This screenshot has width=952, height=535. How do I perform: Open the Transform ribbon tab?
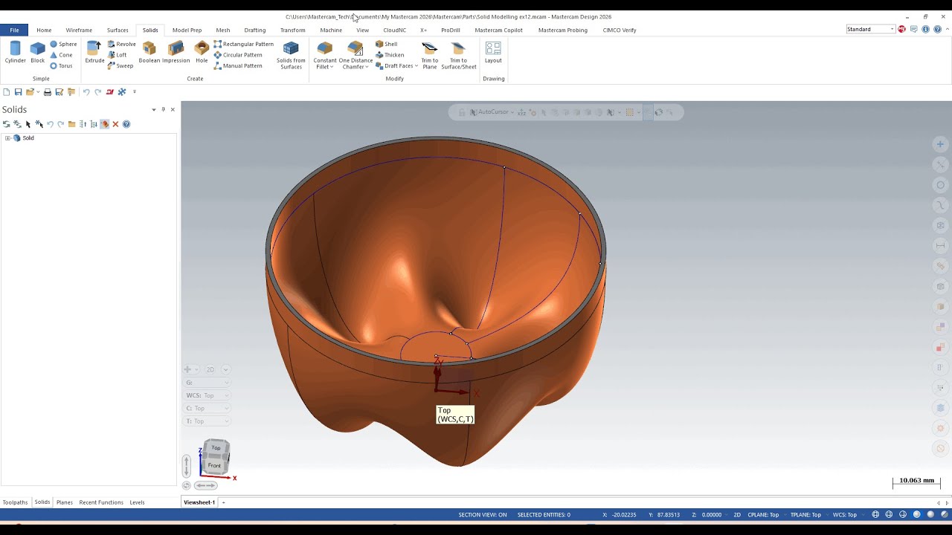coord(292,30)
